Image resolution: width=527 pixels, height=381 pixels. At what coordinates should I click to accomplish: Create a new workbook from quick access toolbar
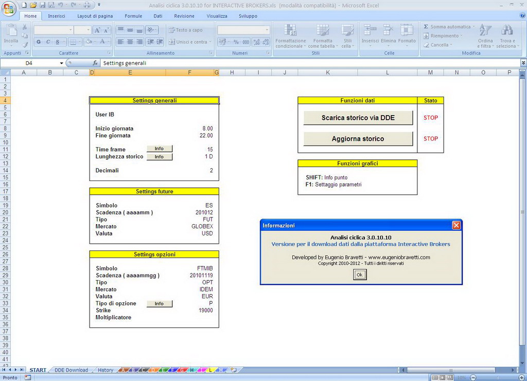tap(24, 5)
